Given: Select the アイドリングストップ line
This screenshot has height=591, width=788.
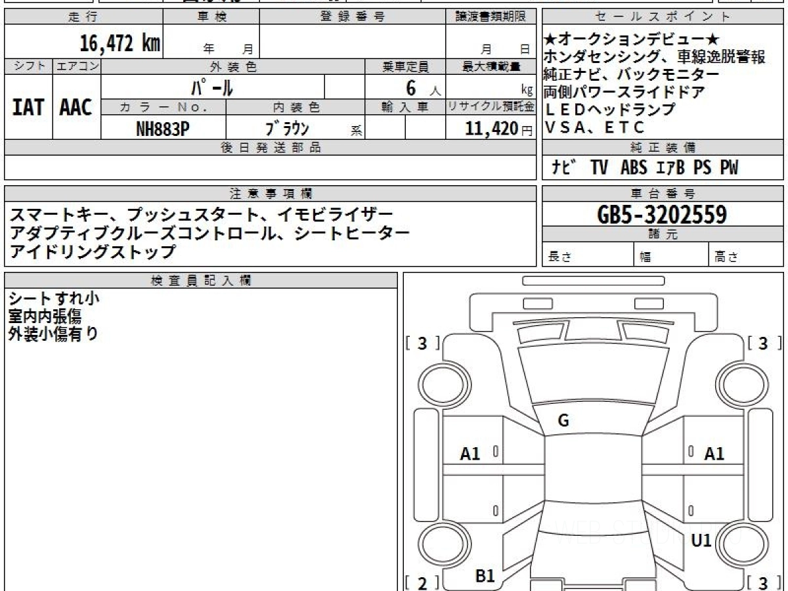Looking at the screenshot, I should [x=93, y=251].
